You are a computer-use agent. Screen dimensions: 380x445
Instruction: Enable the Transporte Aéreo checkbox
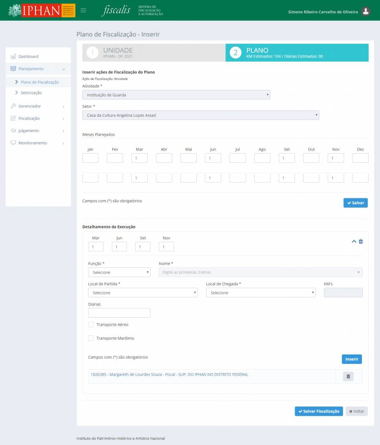(91, 324)
